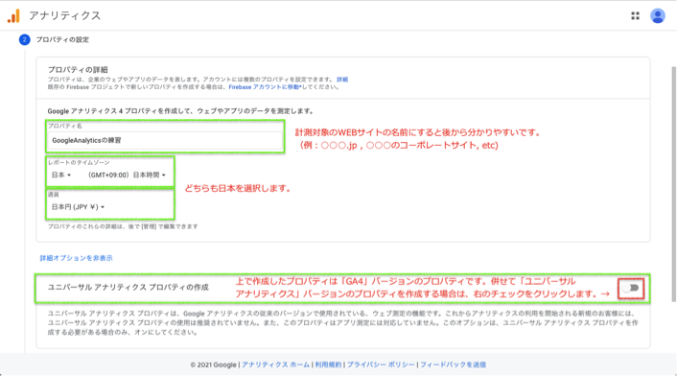677x376 pixels.
Task: Click the プロパティ名 input field
Action: [165, 140]
